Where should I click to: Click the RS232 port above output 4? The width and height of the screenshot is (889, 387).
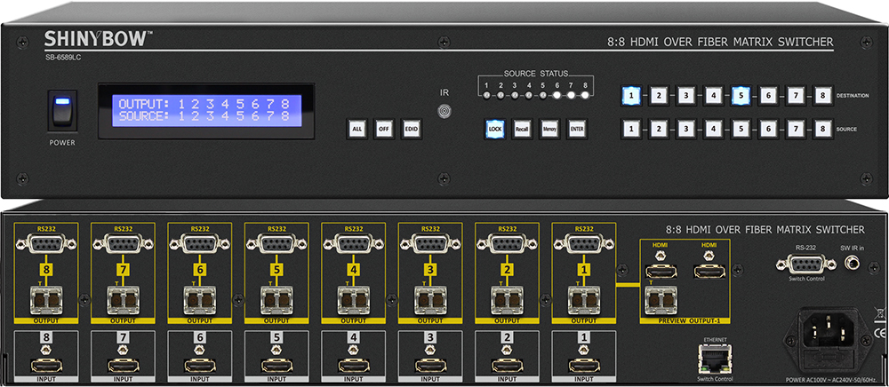tap(353, 243)
